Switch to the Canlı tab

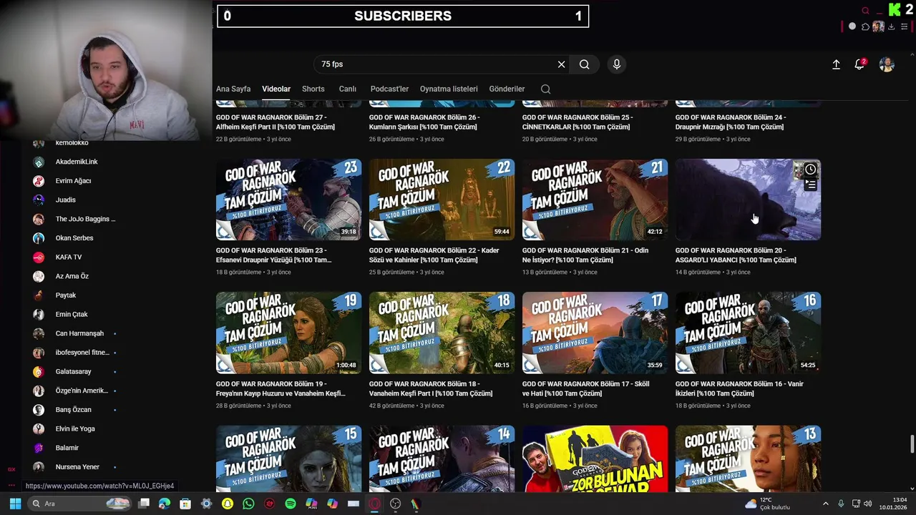348,89
